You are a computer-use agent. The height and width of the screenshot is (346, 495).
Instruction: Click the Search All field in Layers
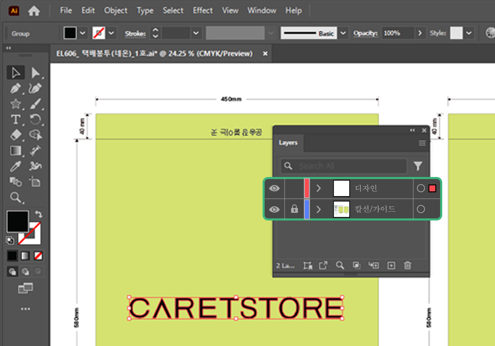click(343, 166)
